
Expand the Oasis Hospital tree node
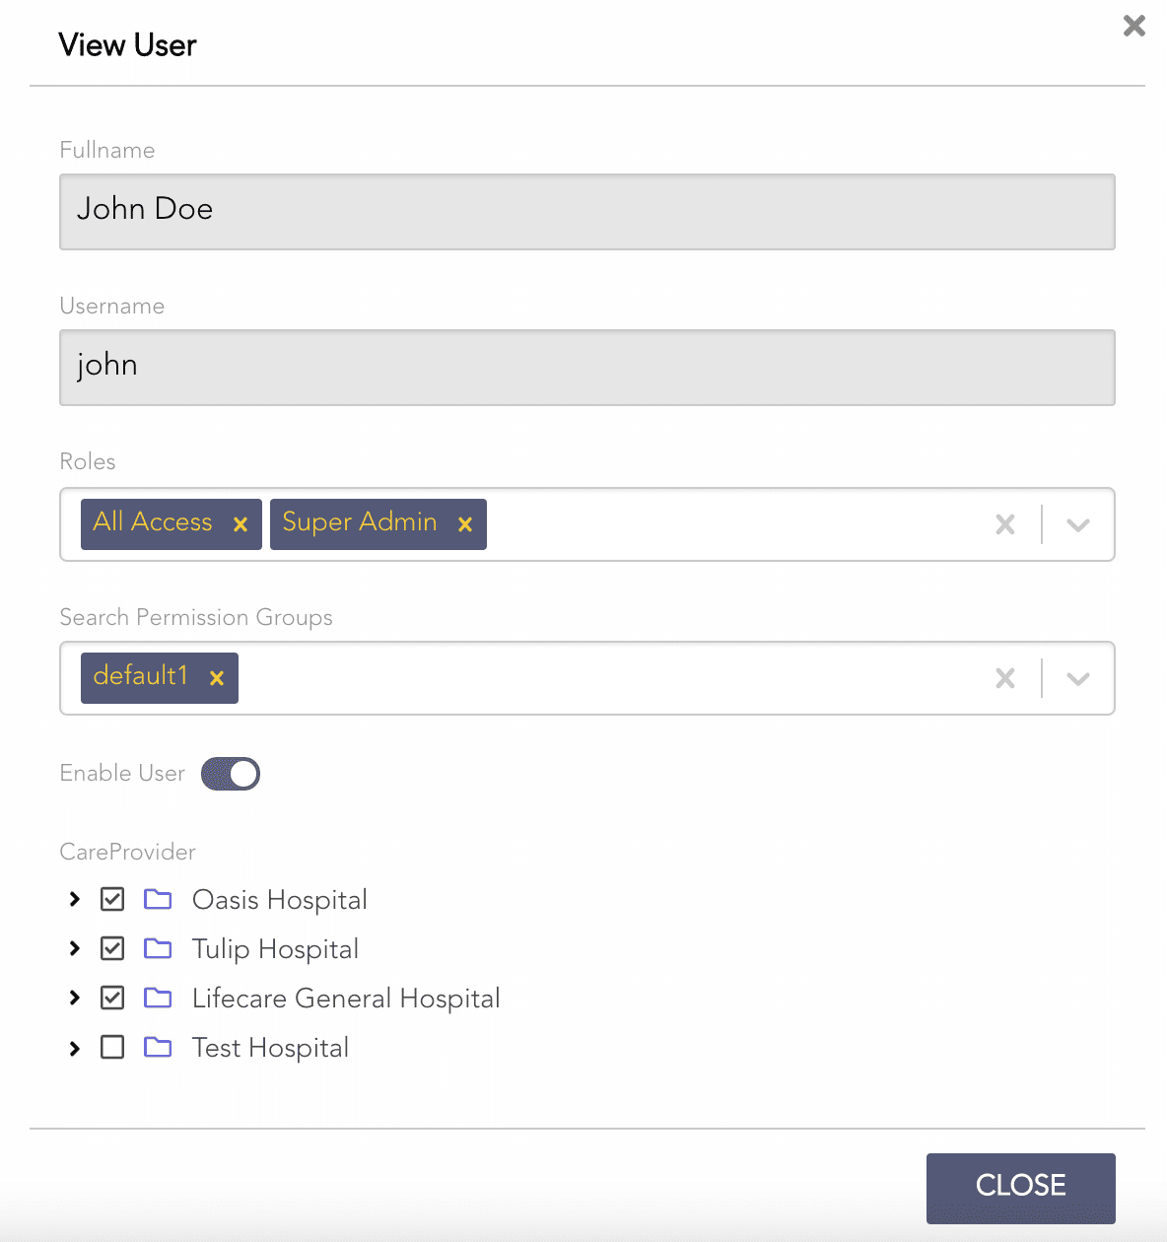(74, 899)
